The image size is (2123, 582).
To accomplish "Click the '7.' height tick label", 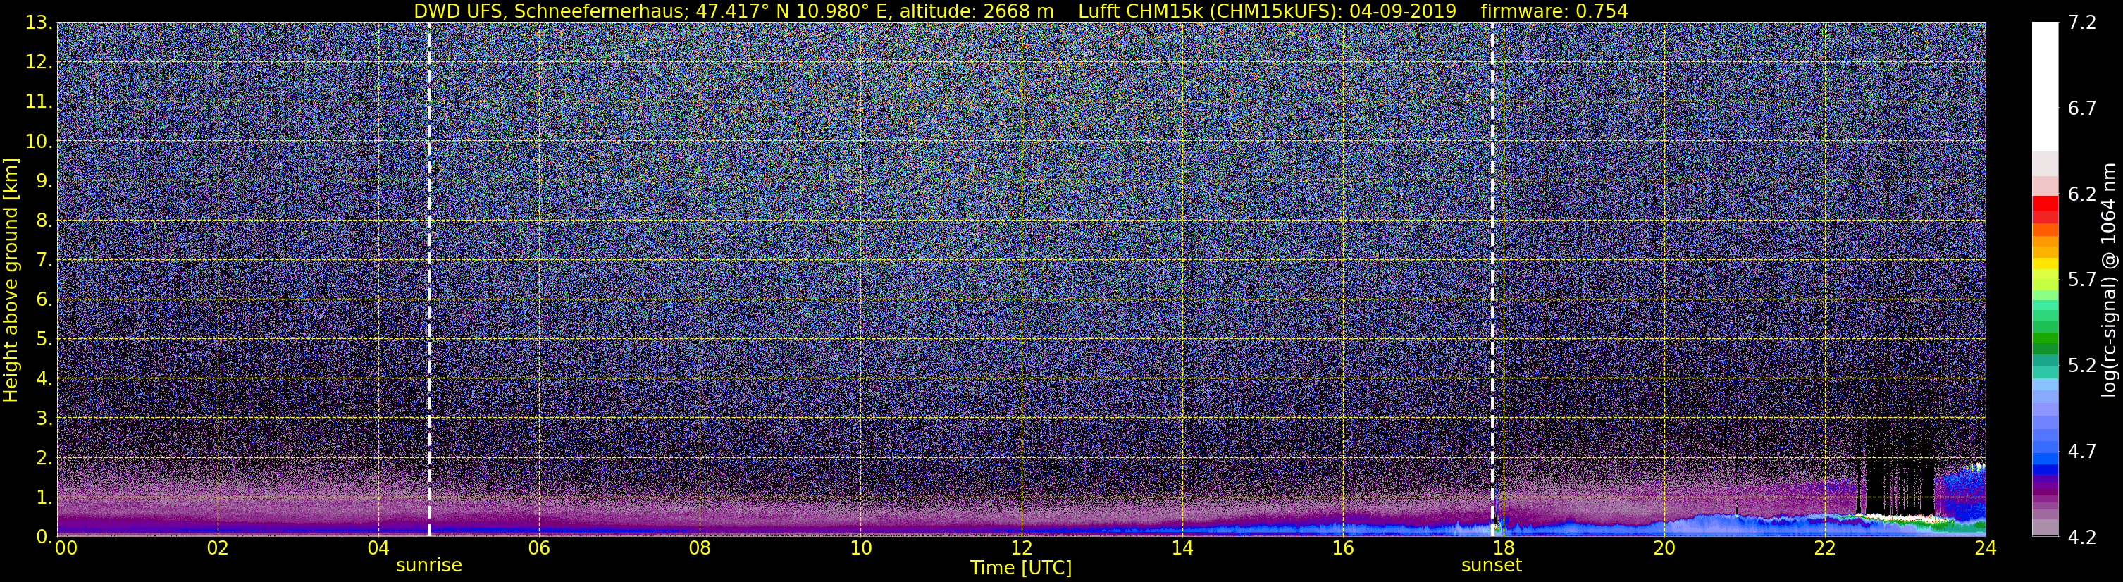I will pyautogui.click(x=44, y=260).
